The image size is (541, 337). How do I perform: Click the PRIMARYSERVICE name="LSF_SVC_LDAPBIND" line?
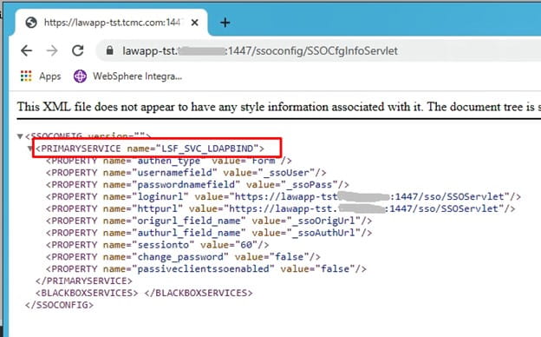(x=150, y=149)
